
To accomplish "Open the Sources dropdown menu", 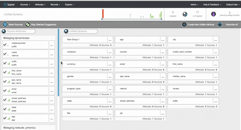I will [25, 5].
